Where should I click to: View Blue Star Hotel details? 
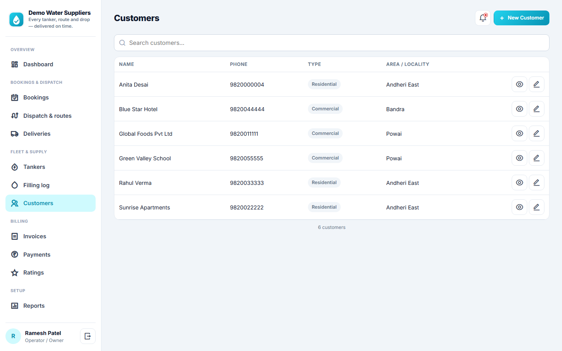click(519, 109)
